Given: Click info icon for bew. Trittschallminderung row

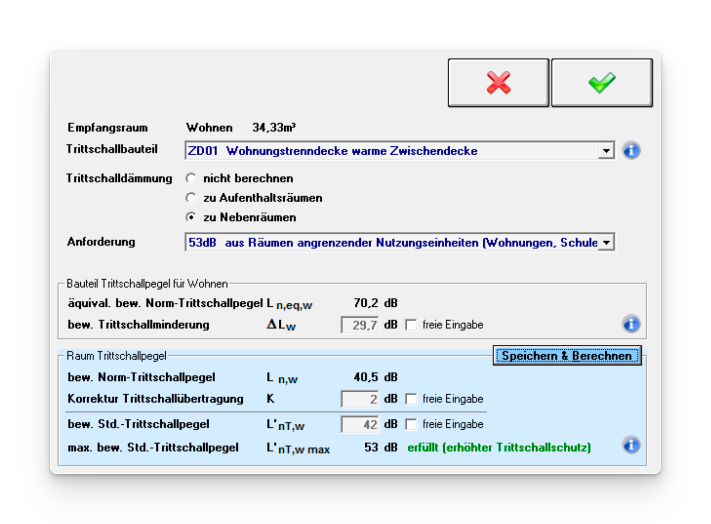Looking at the screenshot, I should 631,324.
